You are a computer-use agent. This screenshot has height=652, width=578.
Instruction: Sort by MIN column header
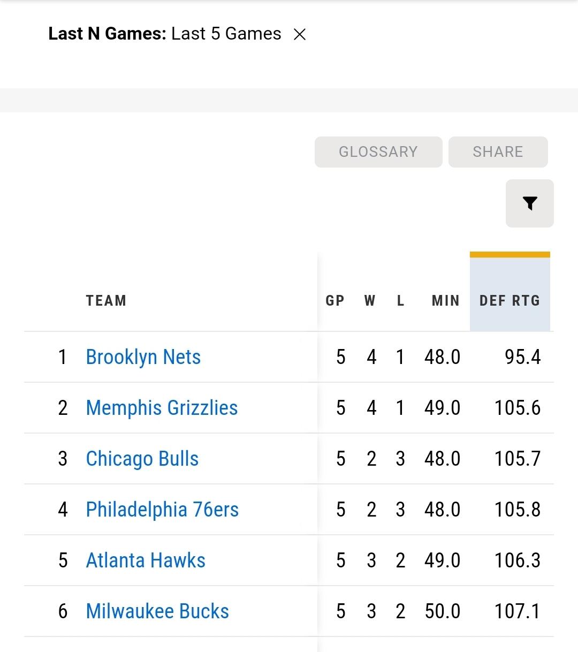click(x=445, y=300)
